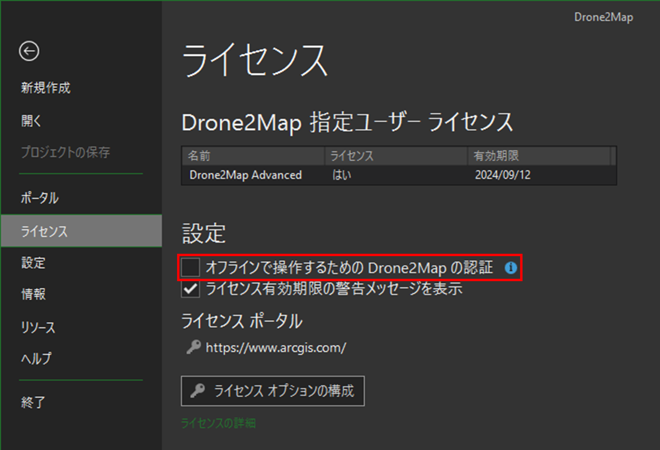Click the 2024/09/12 expiration date cell
The width and height of the screenshot is (660, 450).
503,175
